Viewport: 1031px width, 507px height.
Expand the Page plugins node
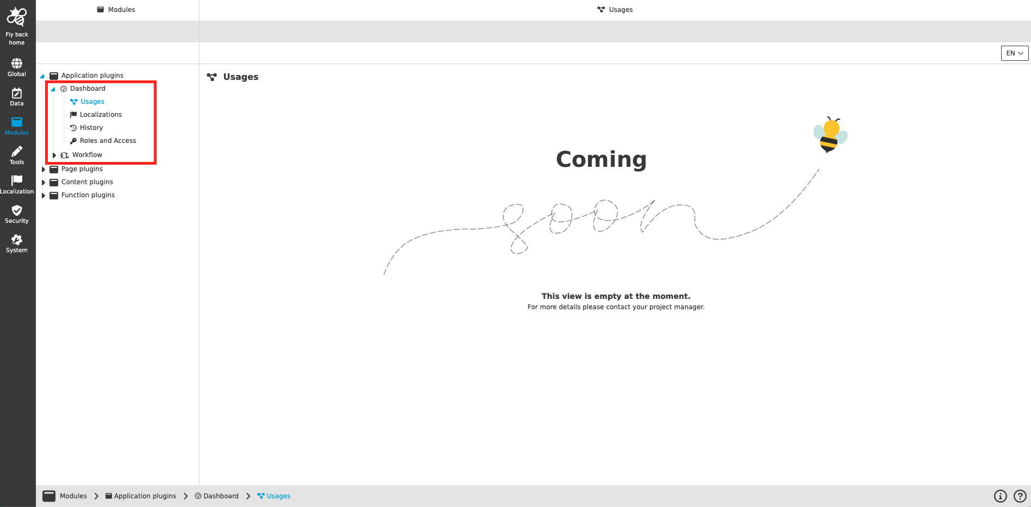tap(44, 169)
